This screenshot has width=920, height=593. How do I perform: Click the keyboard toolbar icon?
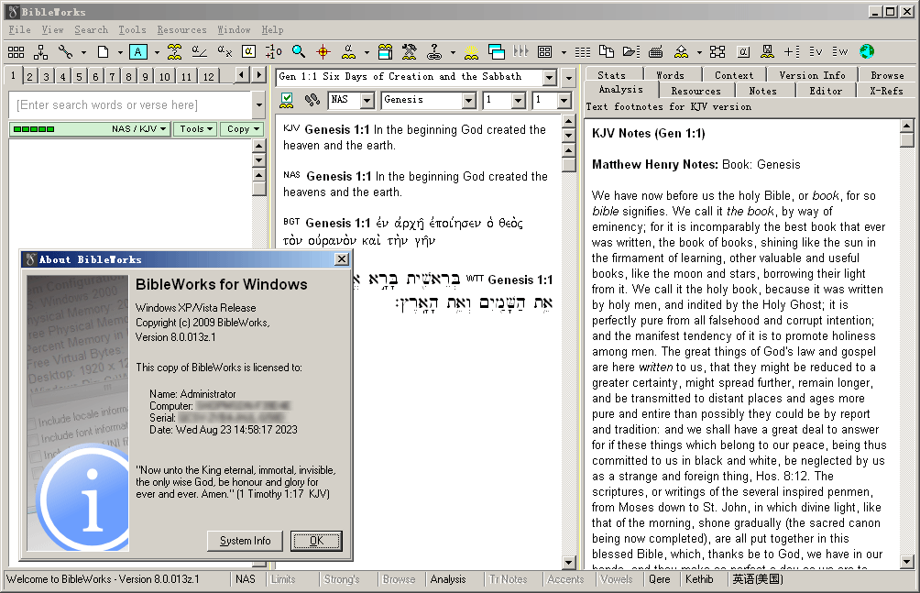(x=656, y=52)
